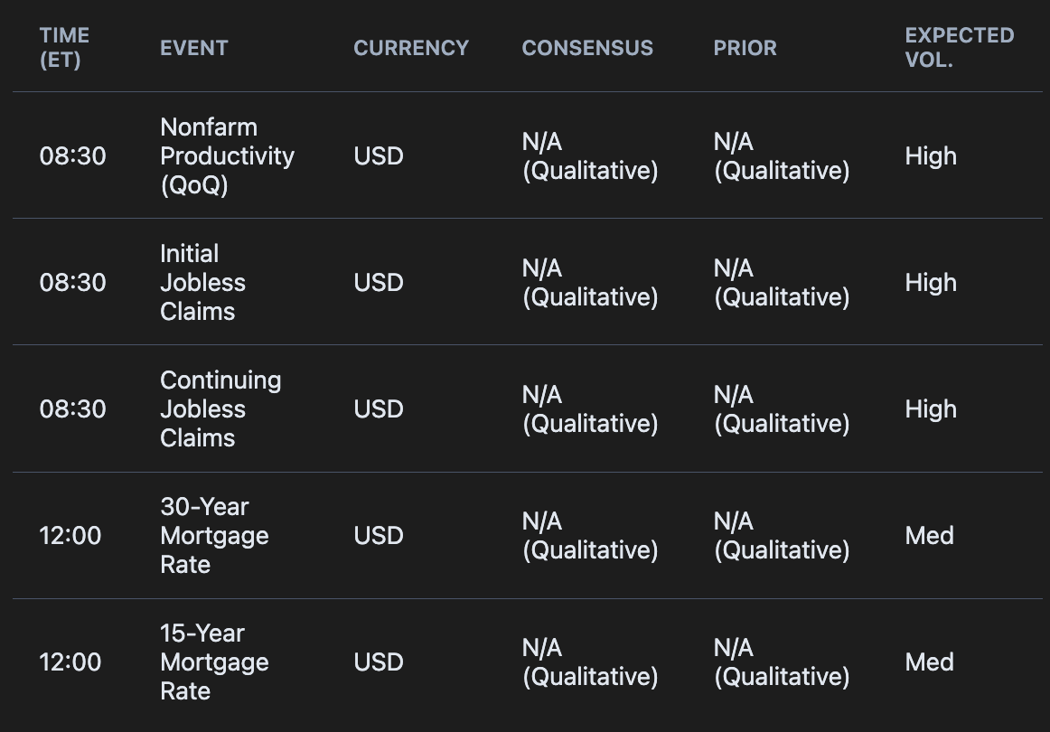Click the TIME (ET) column header
Screen dimensions: 1050x732
click(x=64, y=48)
